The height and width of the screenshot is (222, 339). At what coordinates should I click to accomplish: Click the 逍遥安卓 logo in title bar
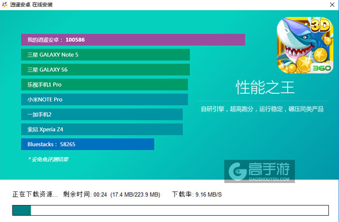5,5
